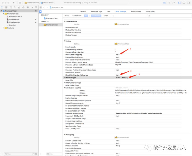Switch to Combined settings view
The image size is (192, 156).
(96, 16)
